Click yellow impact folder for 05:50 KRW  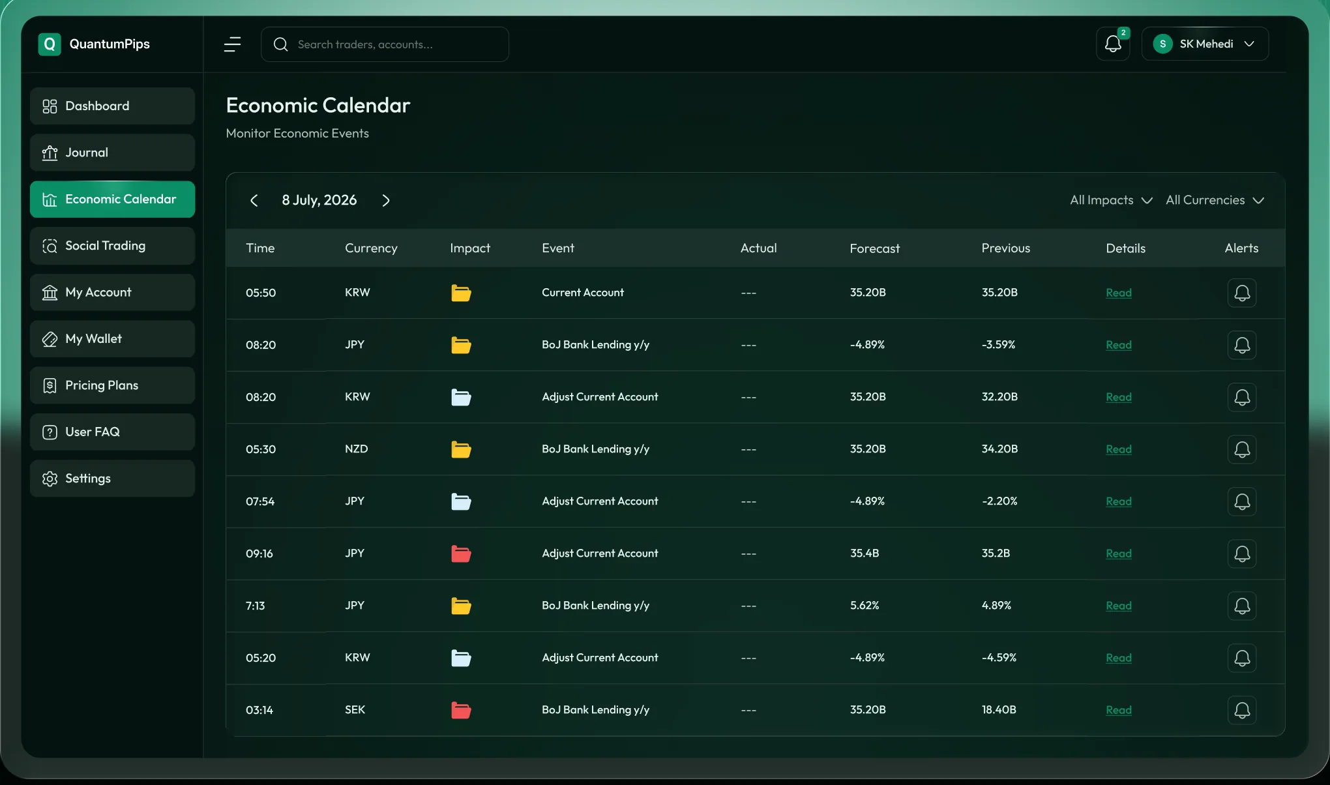click(x=461, y=293)
